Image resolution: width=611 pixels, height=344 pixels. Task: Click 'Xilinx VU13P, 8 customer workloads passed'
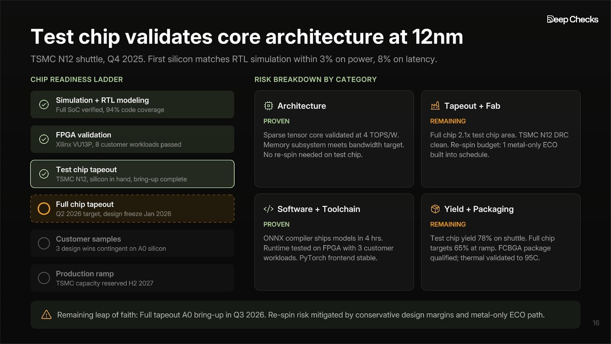point(118,144)
